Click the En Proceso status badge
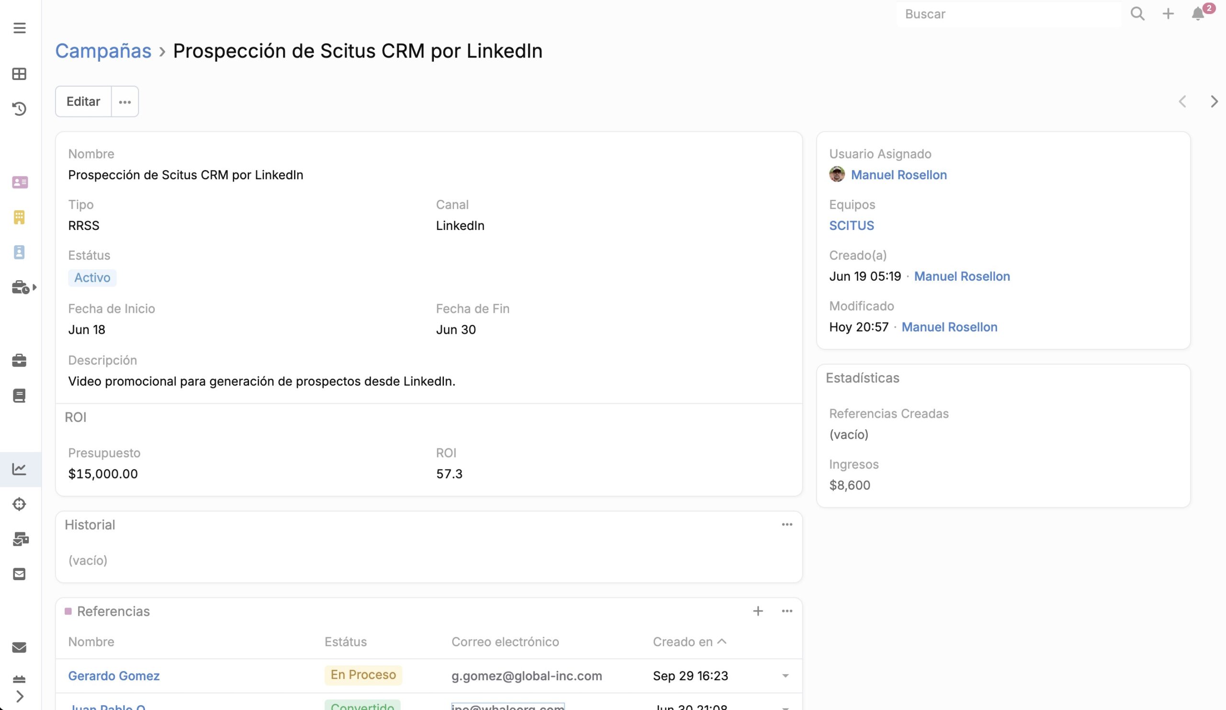Screen dimensions: 1226x710 (363, 675)
